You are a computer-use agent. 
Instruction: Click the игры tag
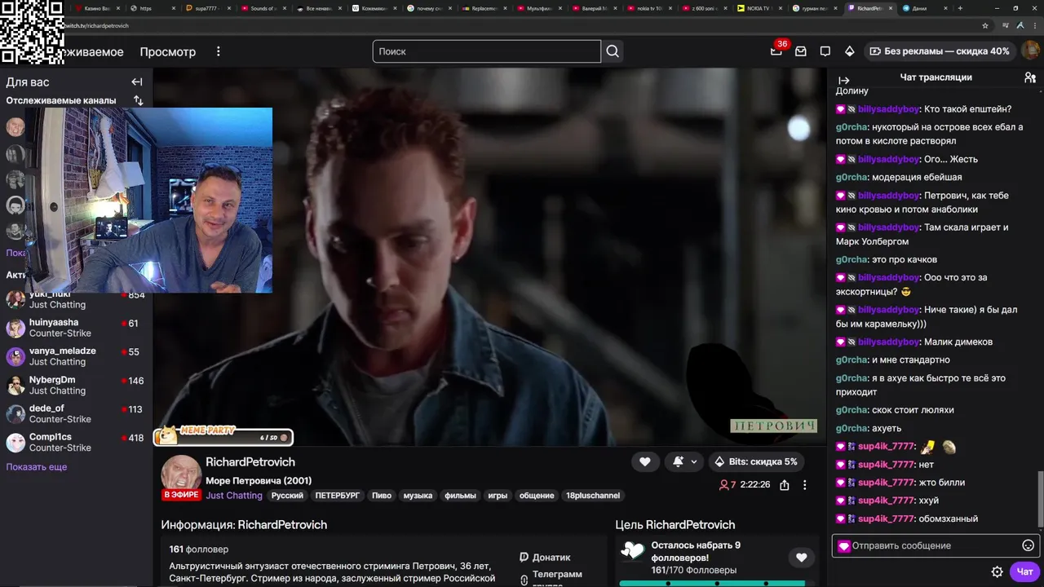coord(498,496)
